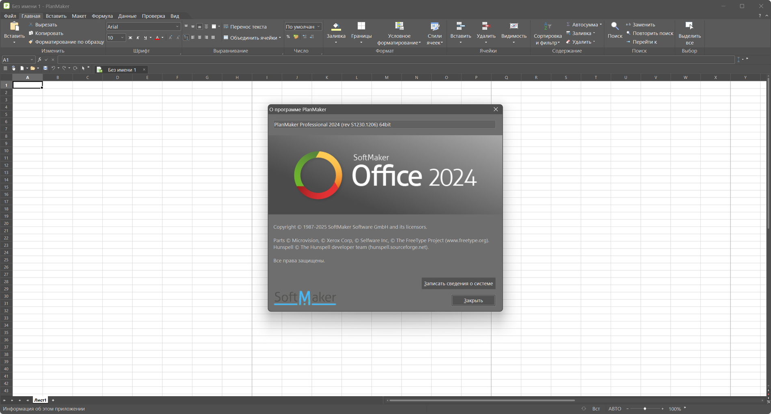Click the save diskette icon in quick toolbar
771x414 pixels.
coord(45,68)
